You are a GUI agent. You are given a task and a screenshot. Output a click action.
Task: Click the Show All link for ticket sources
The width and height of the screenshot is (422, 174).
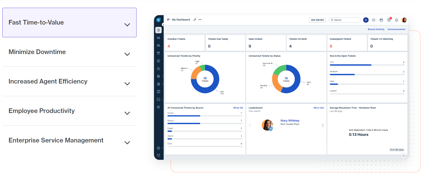238,108
